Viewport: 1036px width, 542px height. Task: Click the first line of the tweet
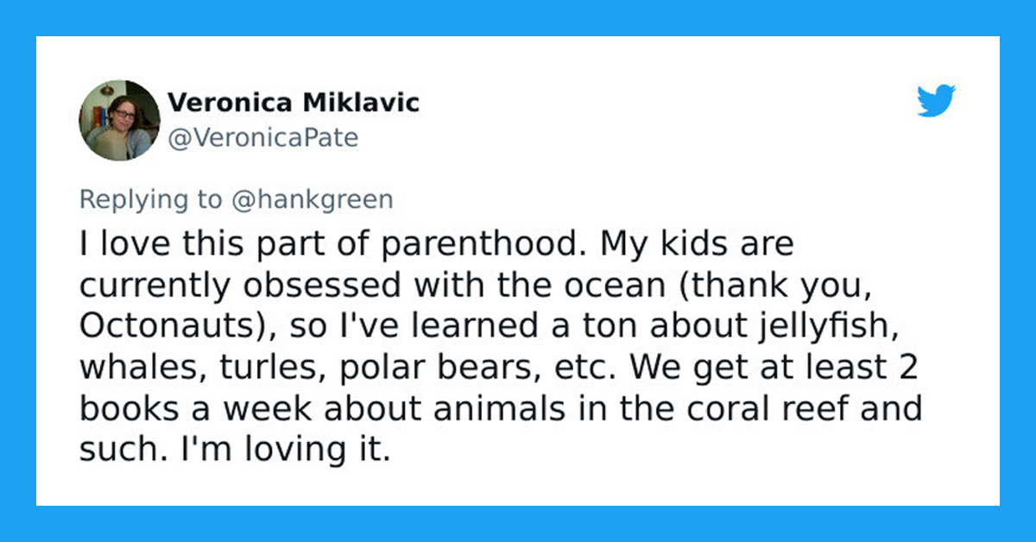tap(432, 243)
